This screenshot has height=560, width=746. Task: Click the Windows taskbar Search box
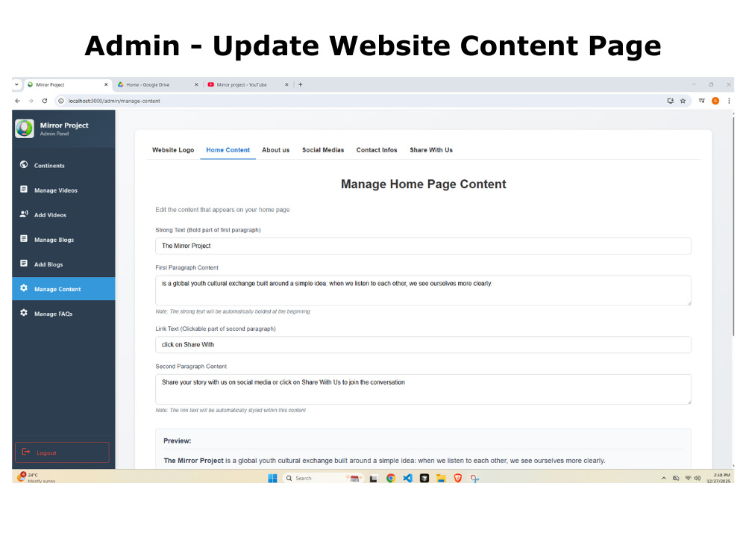pos(322,478)
